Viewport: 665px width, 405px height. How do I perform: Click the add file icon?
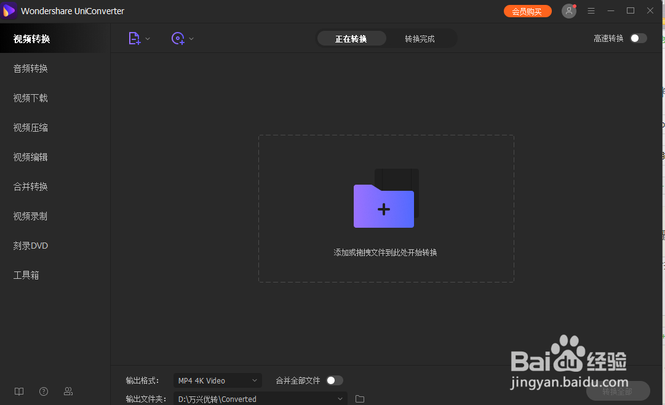pyautogui.click(x=134, y=38)
